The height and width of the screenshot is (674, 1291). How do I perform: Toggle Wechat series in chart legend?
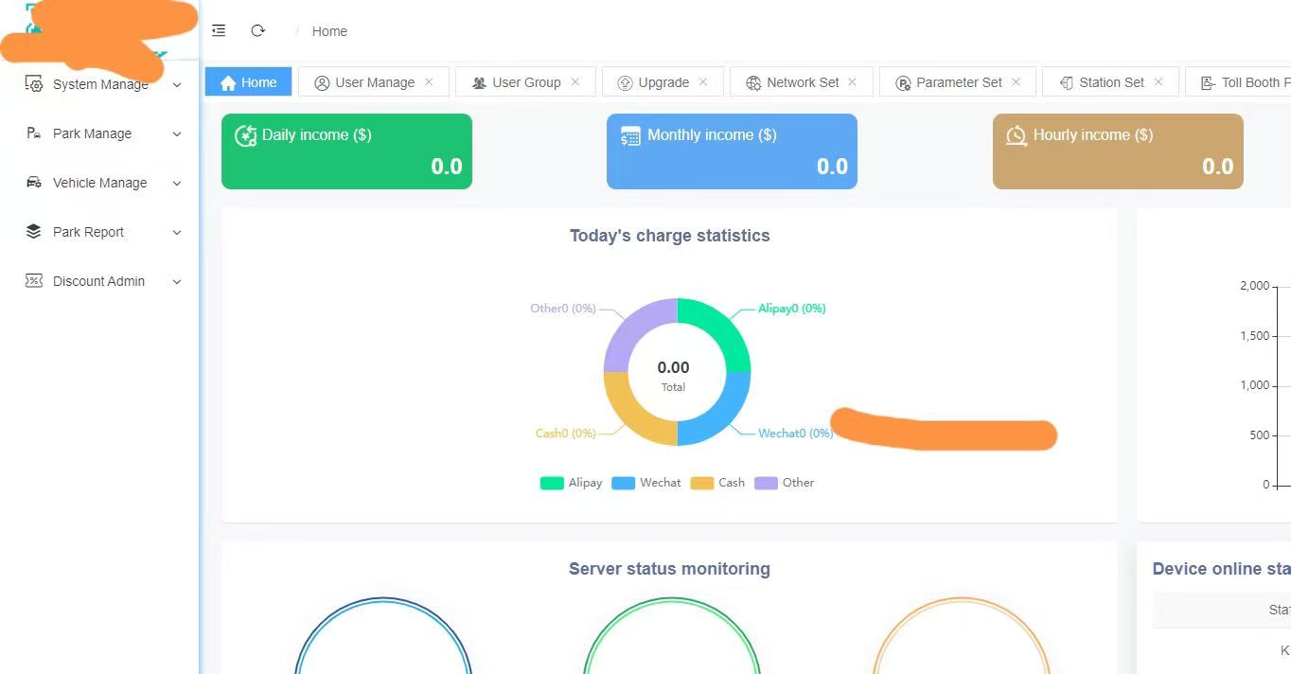646,483
